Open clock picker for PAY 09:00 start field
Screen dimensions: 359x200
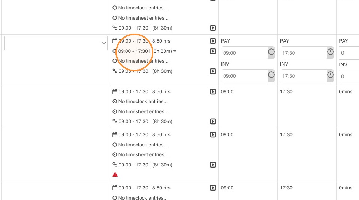(271, 53)
